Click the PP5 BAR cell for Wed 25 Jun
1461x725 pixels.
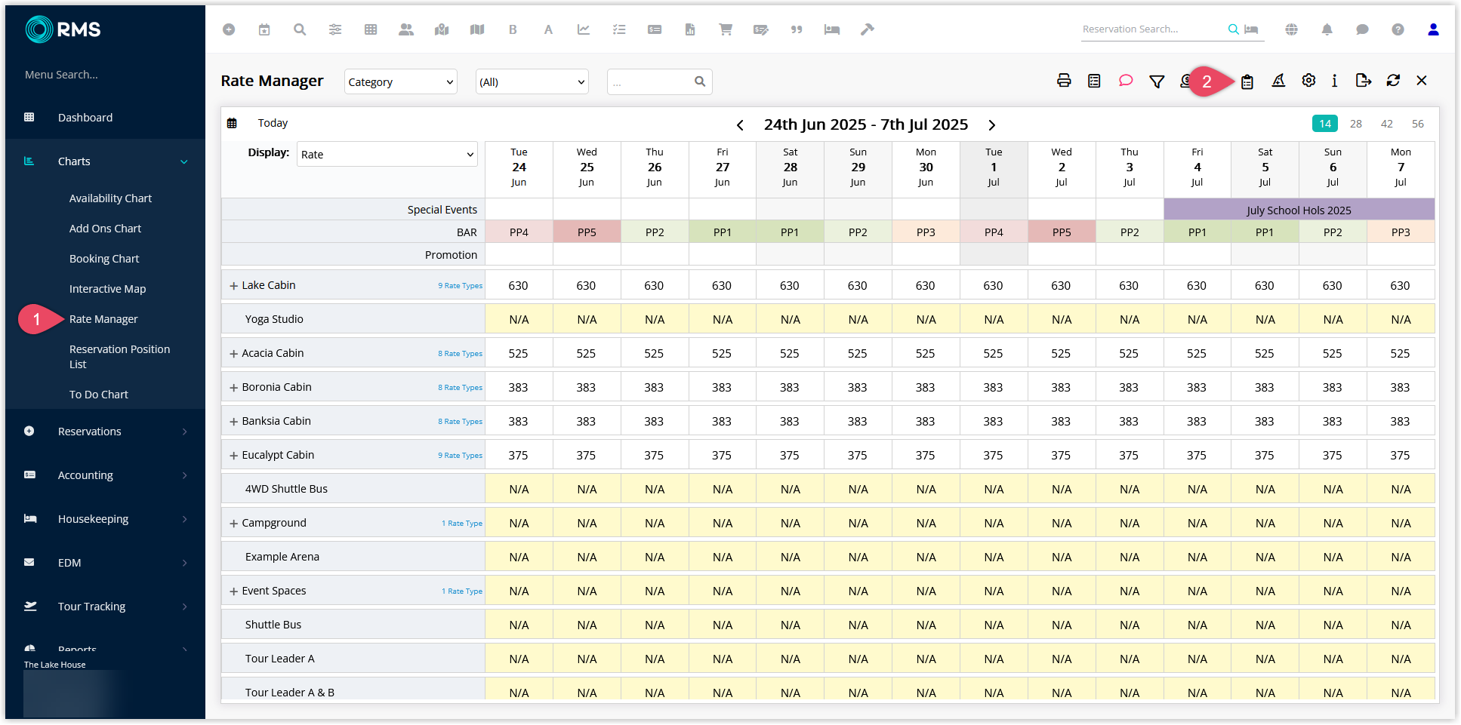click(x=587, y=232)
